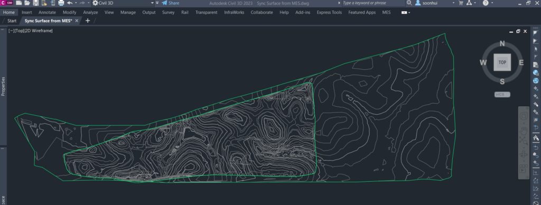Screen dimensions: 541x205
Task: Click the keyword search input field
Action: click(x=374, y=3)
